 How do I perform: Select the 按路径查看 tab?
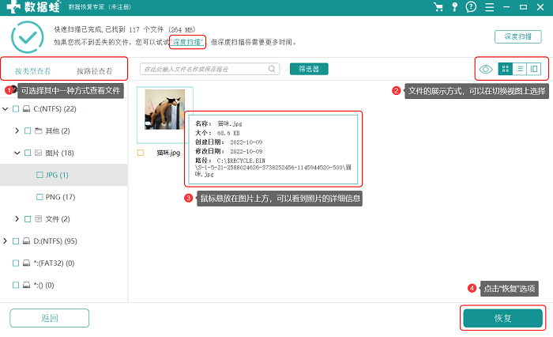[95, 71]
